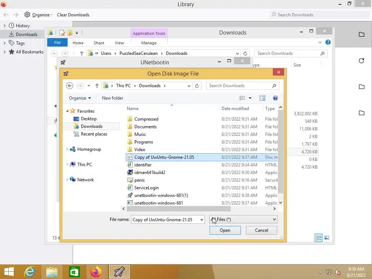Click Clear Downloads in Firefox Library
The image size is (372, 279).
(x=73, y=15)
